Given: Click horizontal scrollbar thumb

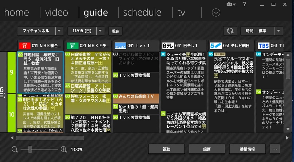Looking at the screenshot, I should (x=50, y=138).
